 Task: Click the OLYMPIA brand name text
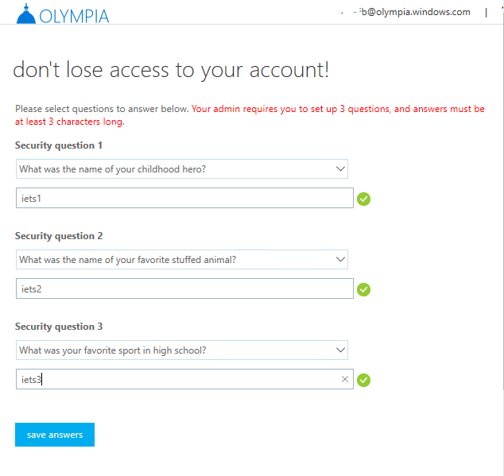click(x=74, y=15)
